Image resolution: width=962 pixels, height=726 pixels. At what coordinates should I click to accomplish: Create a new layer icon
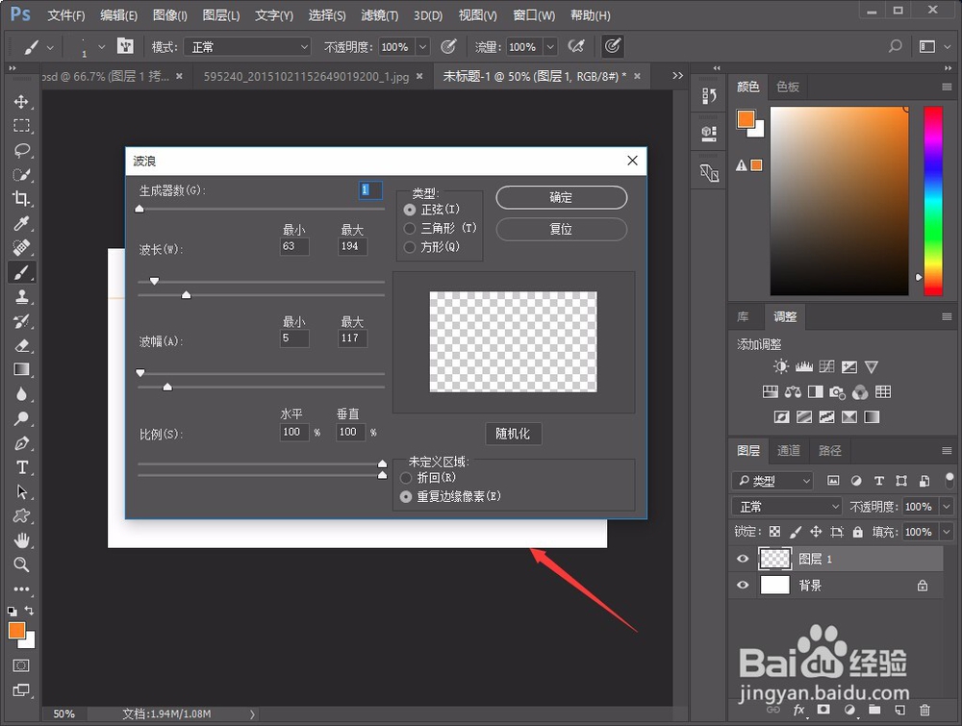[899, 710]
